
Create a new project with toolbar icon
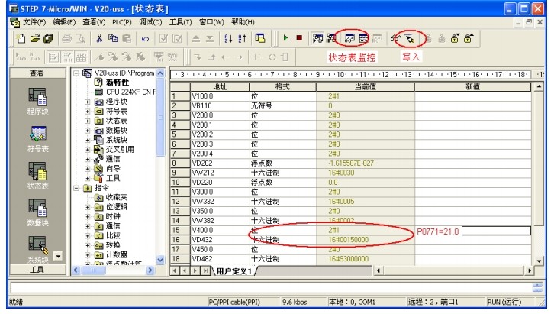[x=21, y=38]
